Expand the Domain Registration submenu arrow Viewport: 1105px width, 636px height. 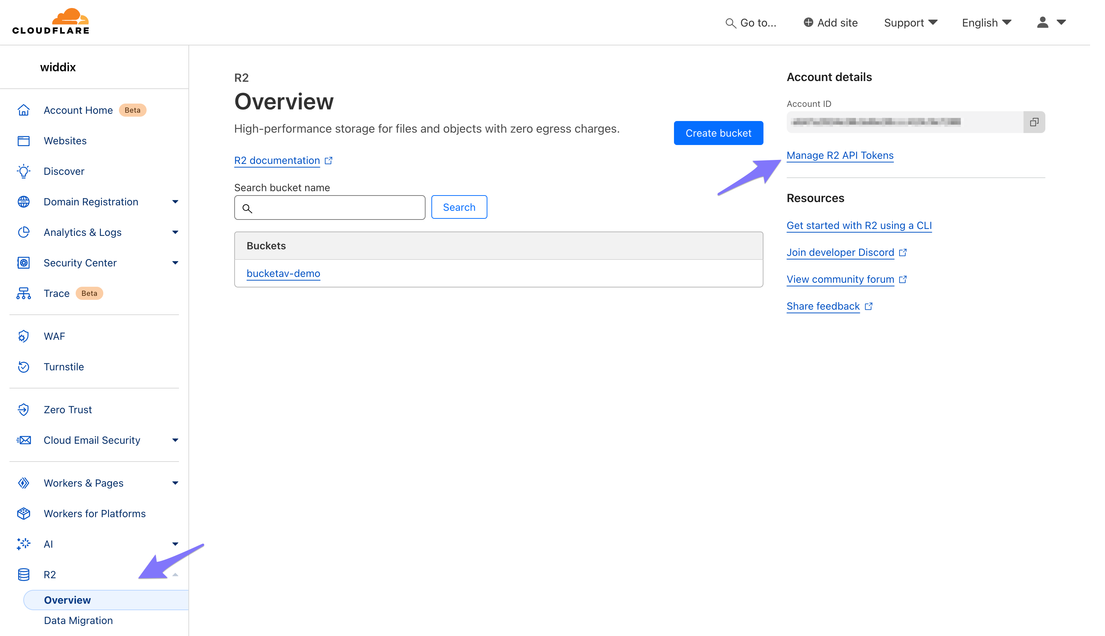pos(175,202)
